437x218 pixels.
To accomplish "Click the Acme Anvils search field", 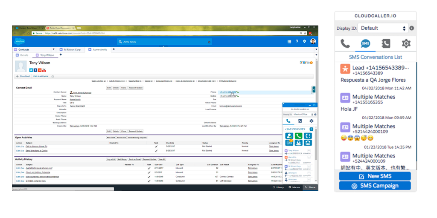I will (x=164, y=42).
